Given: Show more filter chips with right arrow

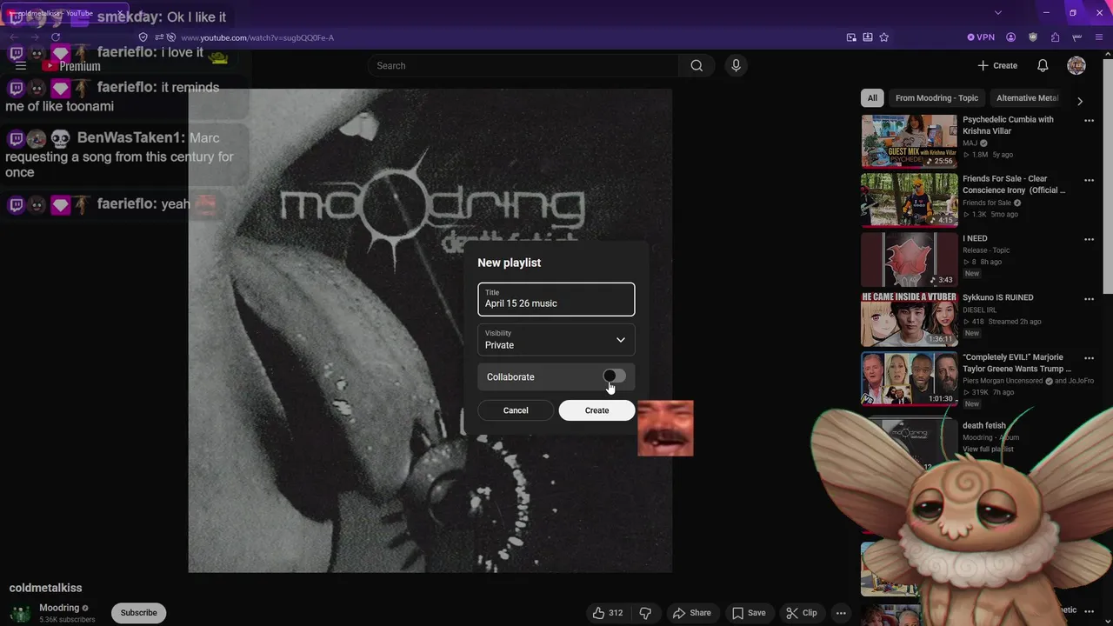Looking at the screenshot, I should coord(1080,101).
